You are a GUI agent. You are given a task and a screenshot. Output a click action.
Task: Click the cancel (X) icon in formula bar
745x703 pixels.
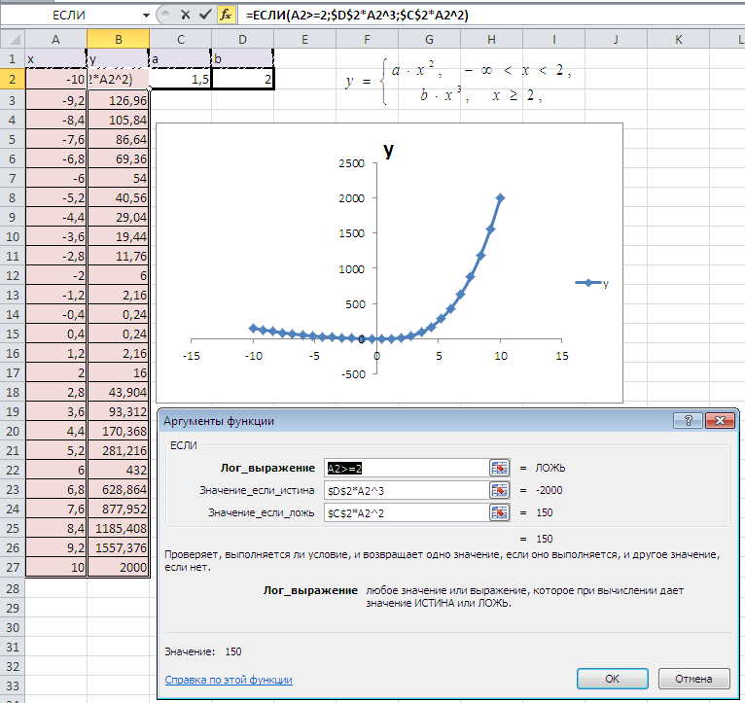186,16
